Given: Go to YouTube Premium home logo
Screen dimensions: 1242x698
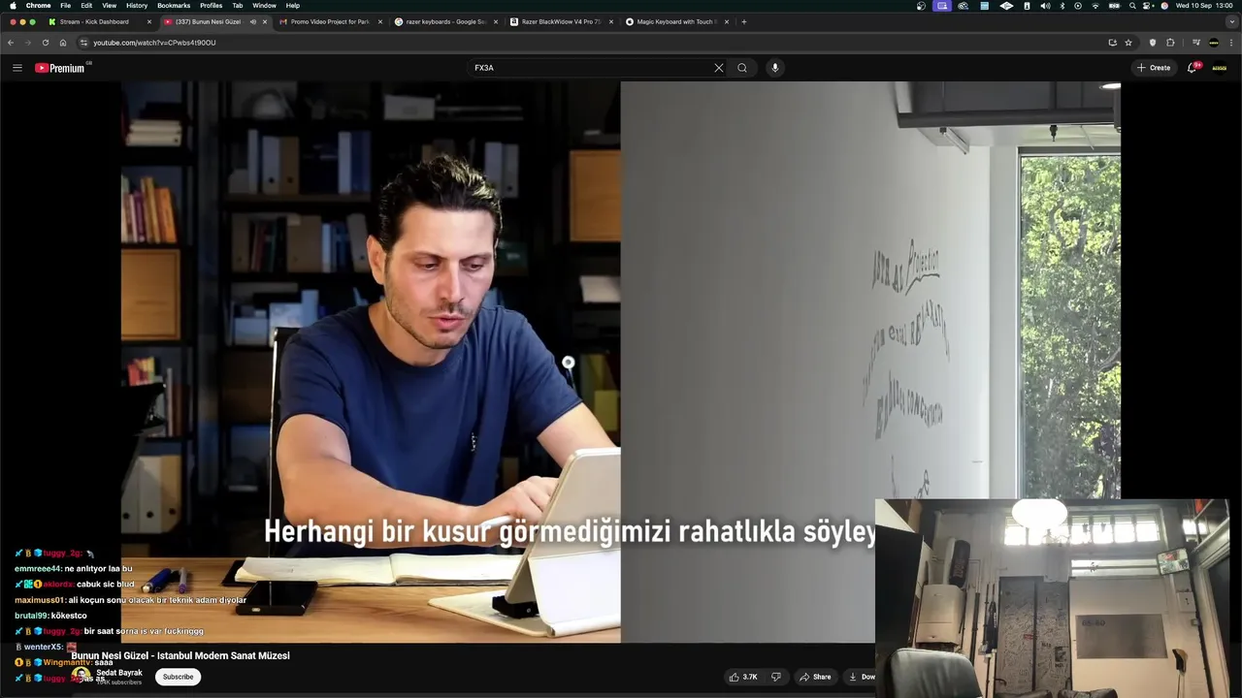Looking at the screenshot, I should [60, 68].
